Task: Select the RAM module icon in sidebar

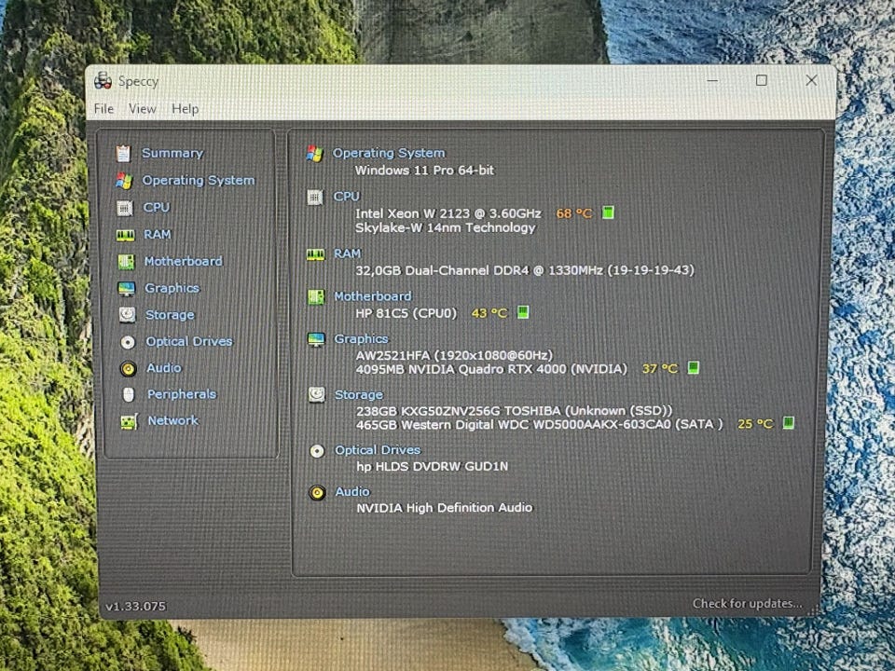Action: [x=125, y=235]
